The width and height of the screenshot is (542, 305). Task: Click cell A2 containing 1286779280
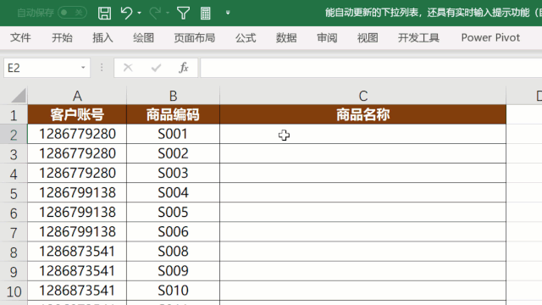[x=77, y=134]
